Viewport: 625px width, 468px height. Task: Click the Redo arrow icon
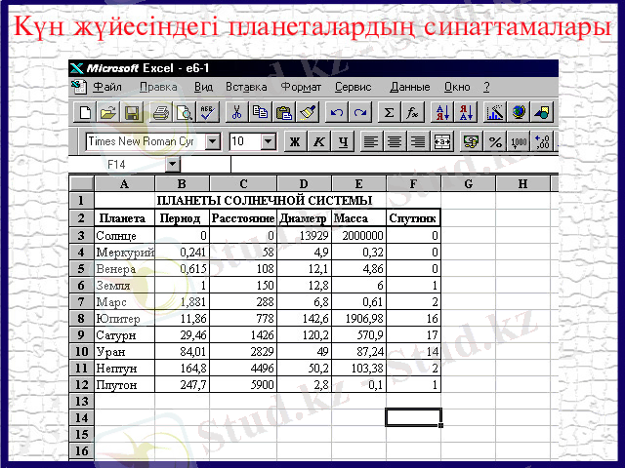(x=360, y=112)
